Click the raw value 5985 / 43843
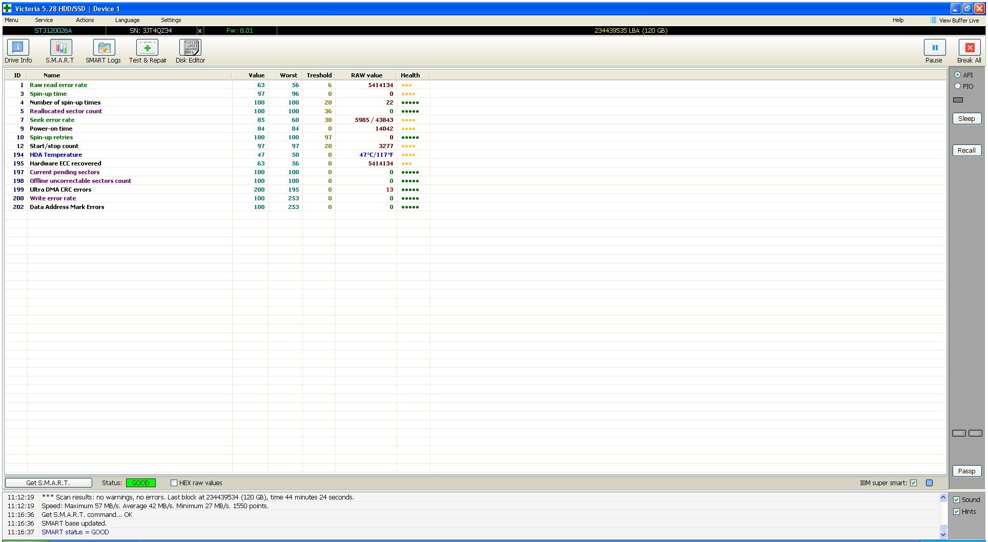Screen dimensions: 988x542 pos(374,120)
